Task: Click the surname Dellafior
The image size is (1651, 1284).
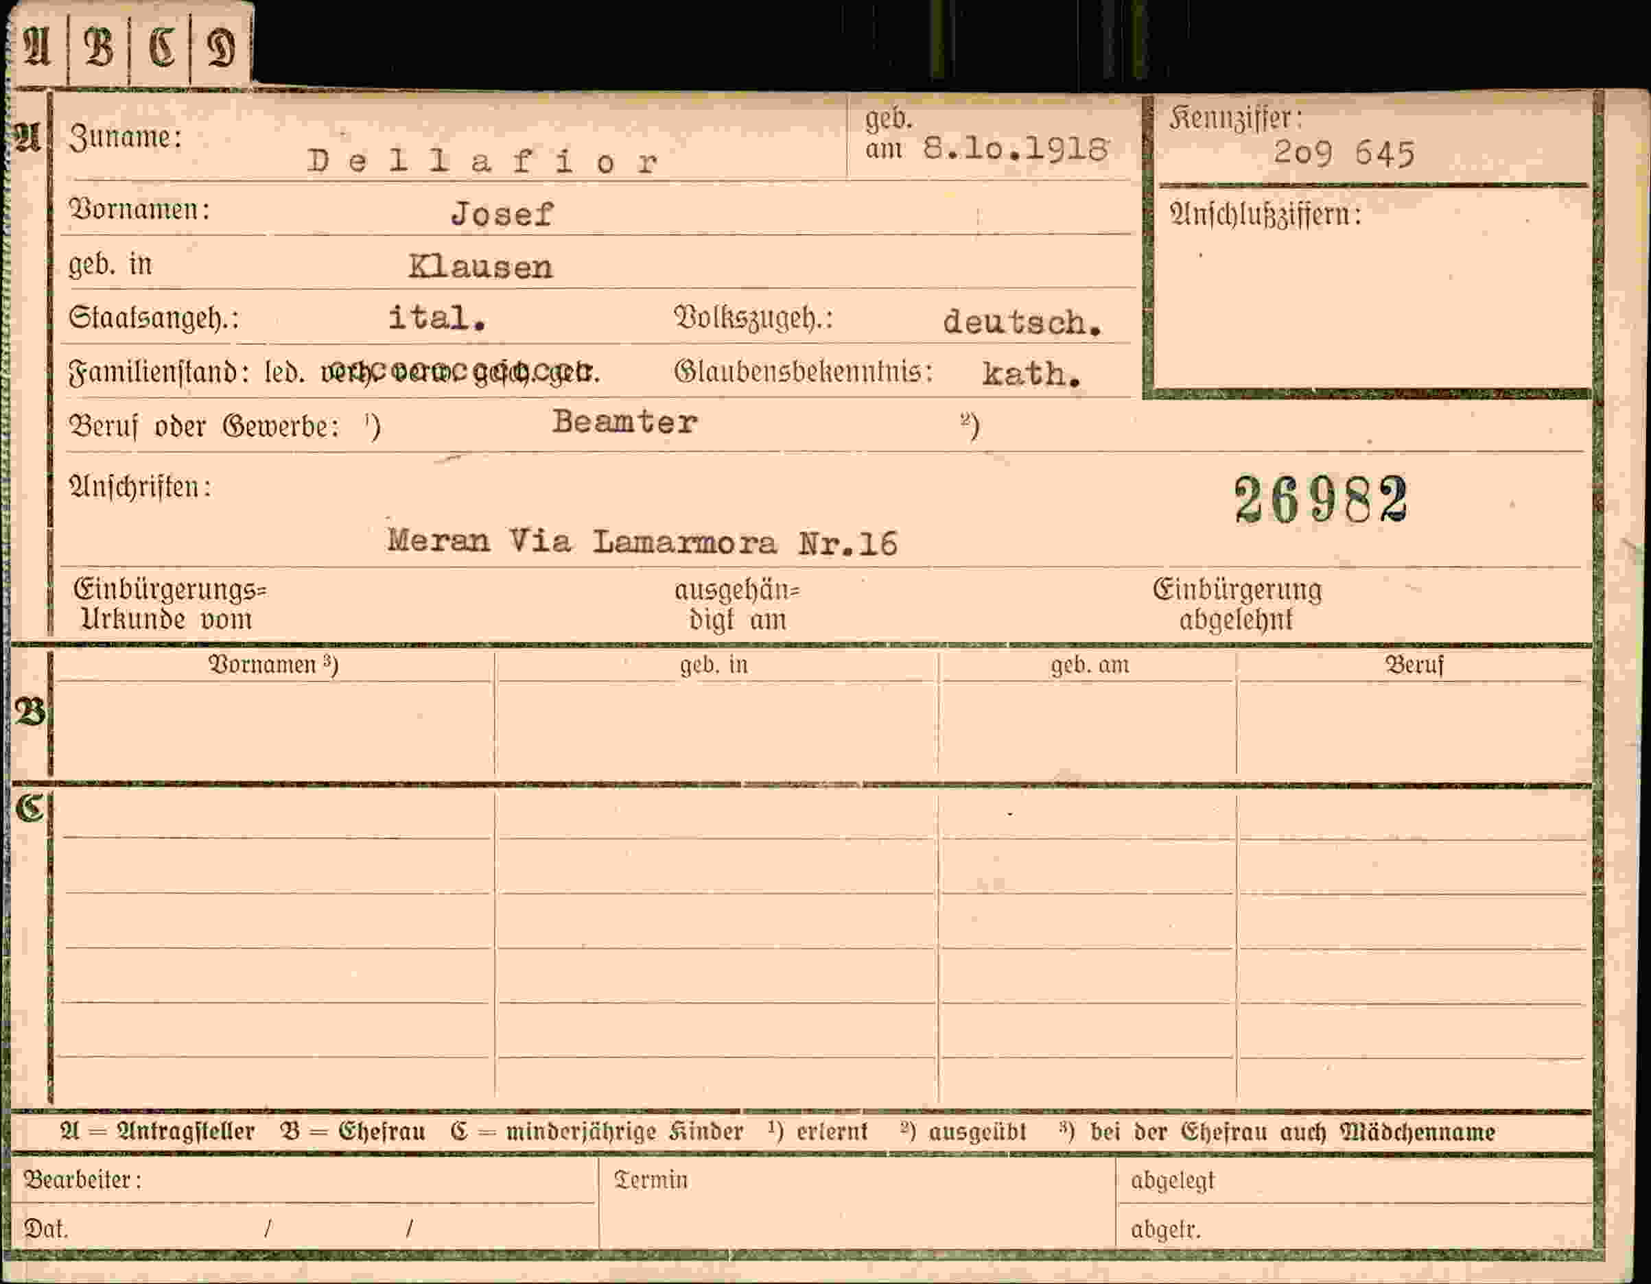Action: point(484,162)
